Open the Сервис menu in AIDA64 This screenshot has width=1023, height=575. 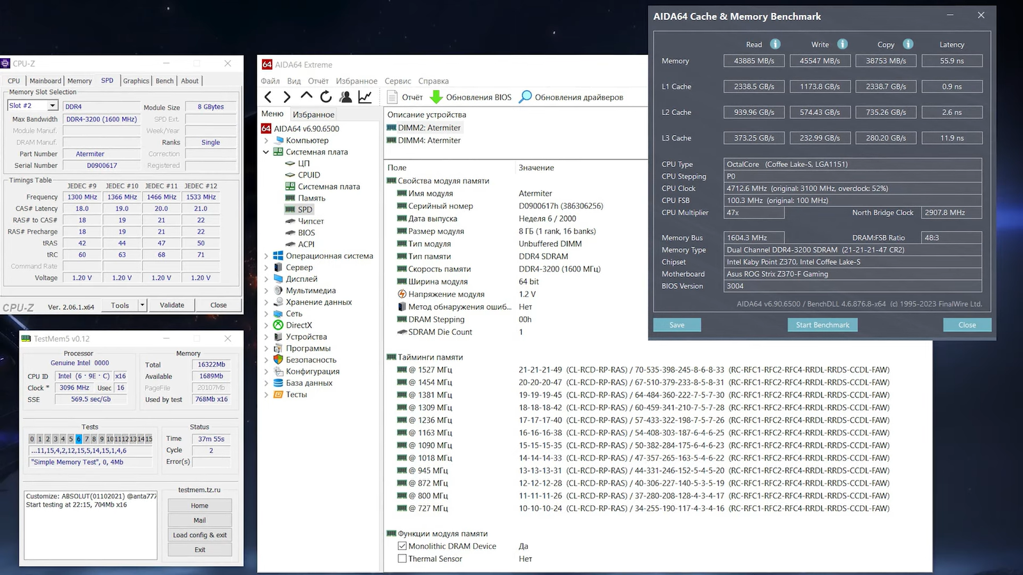(398, 81)
